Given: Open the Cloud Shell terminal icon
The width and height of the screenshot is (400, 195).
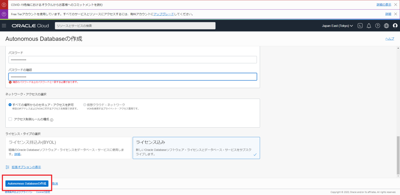Looking at the screenshot, I should 360,26.
